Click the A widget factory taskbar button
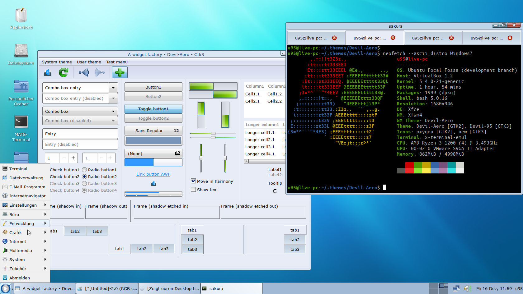 tap(45, 288)
